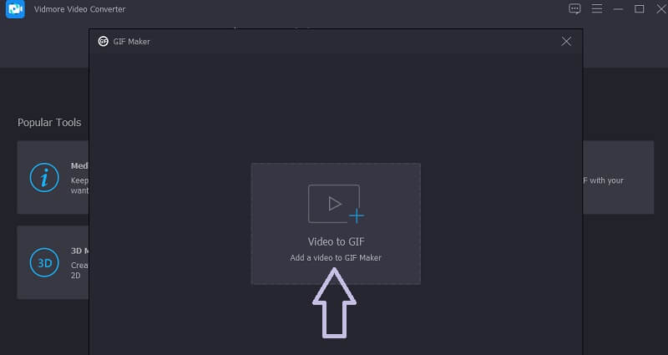
Task: Open the Media Metadata tool card
Action: (x=53, y=177)
